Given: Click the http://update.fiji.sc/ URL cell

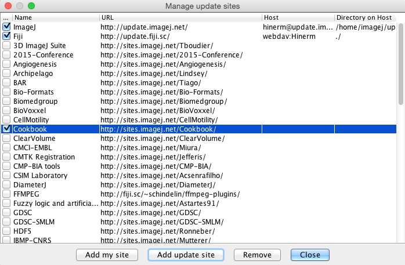Looking at the screenshot, I should point(181,36).
